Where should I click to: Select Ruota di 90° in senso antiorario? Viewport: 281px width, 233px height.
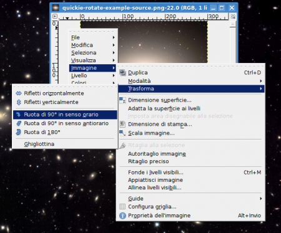click(65, 123)
